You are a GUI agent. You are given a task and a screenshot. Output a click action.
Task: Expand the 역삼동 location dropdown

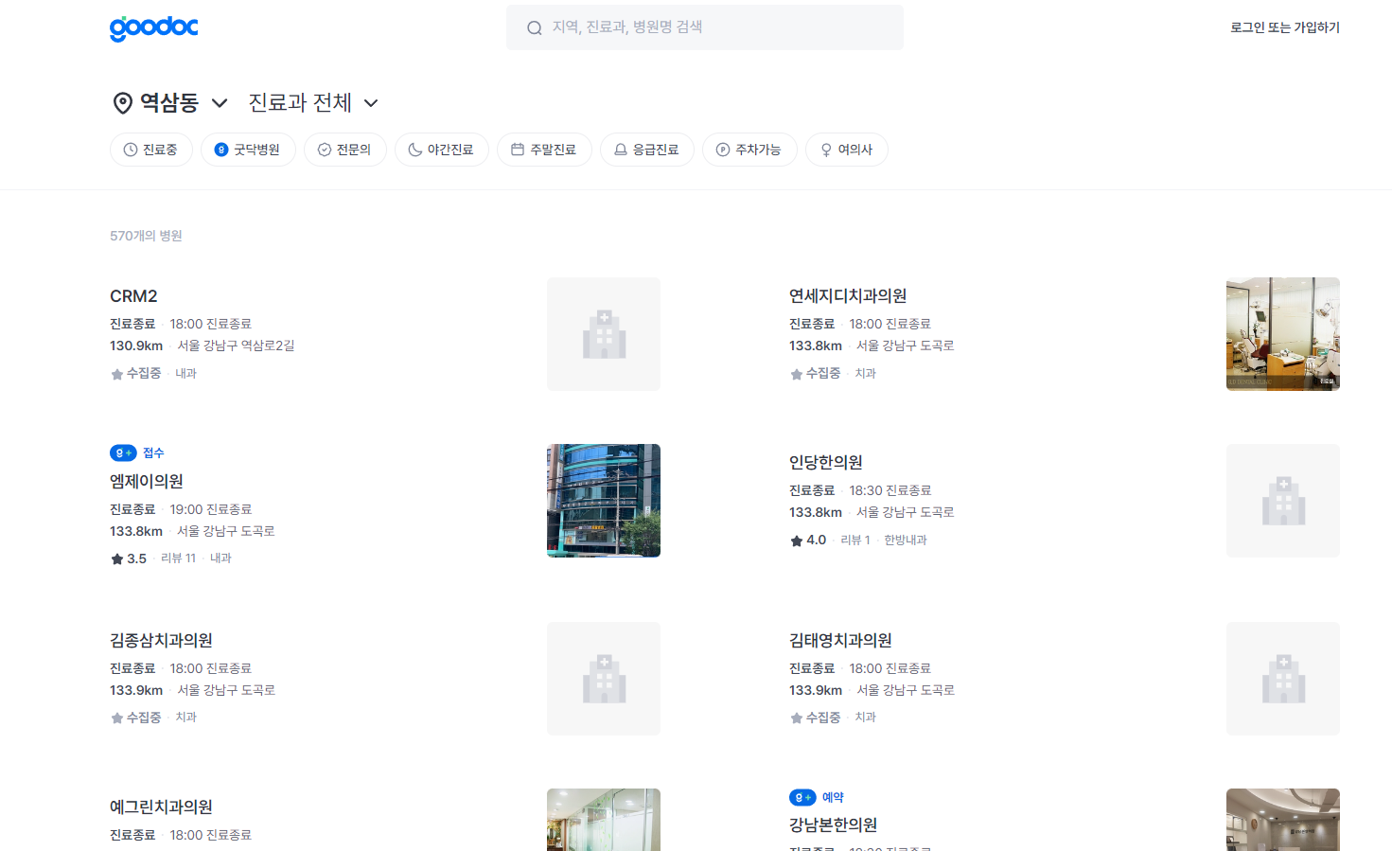[170, 102]
